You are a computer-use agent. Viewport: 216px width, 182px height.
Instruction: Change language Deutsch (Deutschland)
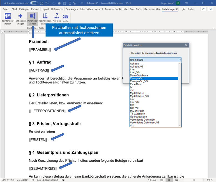[x=47, y=180]
